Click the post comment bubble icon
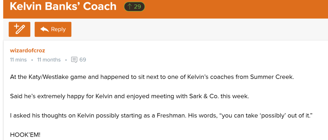328x140 pixels. pyautogui.click(x=74, y=60)
